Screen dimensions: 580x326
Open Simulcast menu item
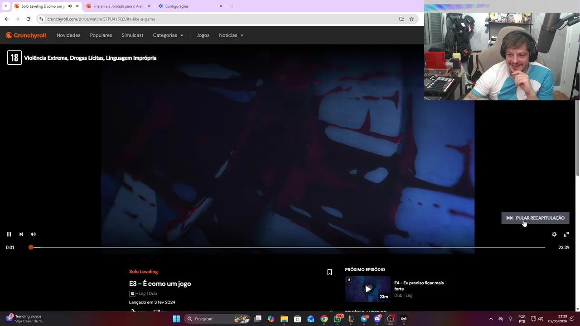(132, 35)
